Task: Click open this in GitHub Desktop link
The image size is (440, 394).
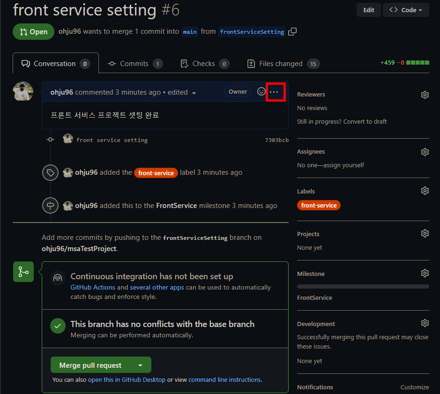Action: (x=127, y=379)
